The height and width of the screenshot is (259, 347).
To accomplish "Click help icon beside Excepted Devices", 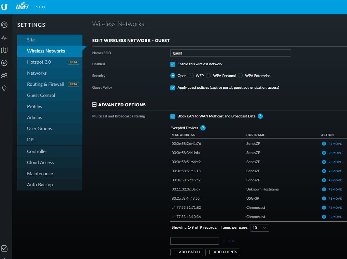I will pyautogui.click(x=203, y=128).
